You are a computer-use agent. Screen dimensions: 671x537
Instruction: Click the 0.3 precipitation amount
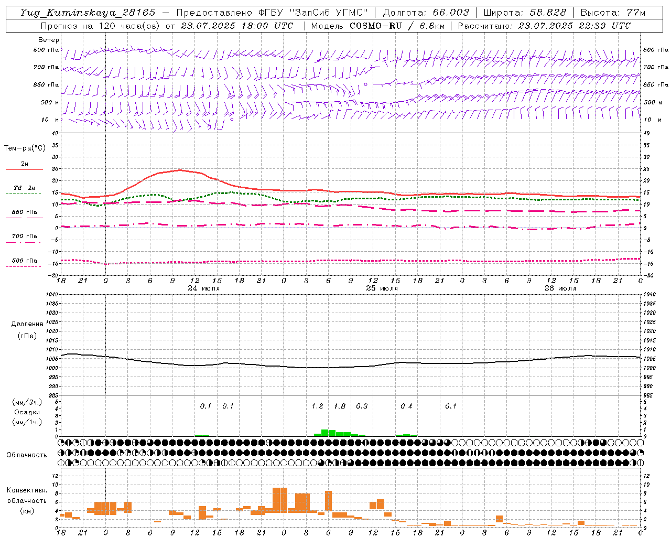[362, 406]
